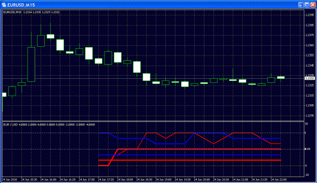Viewport: 317px width, 183px height.
Task: Click the 24 Jun 17:00 time label
Action: click(87, 179)
